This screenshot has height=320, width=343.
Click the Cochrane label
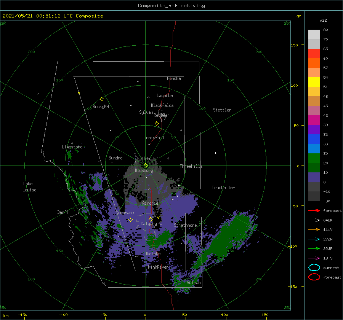pos(125,213)
